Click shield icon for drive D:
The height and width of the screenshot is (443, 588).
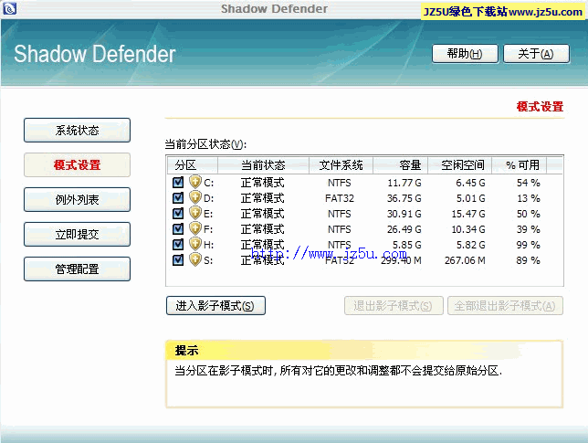(x=195, y=197)
